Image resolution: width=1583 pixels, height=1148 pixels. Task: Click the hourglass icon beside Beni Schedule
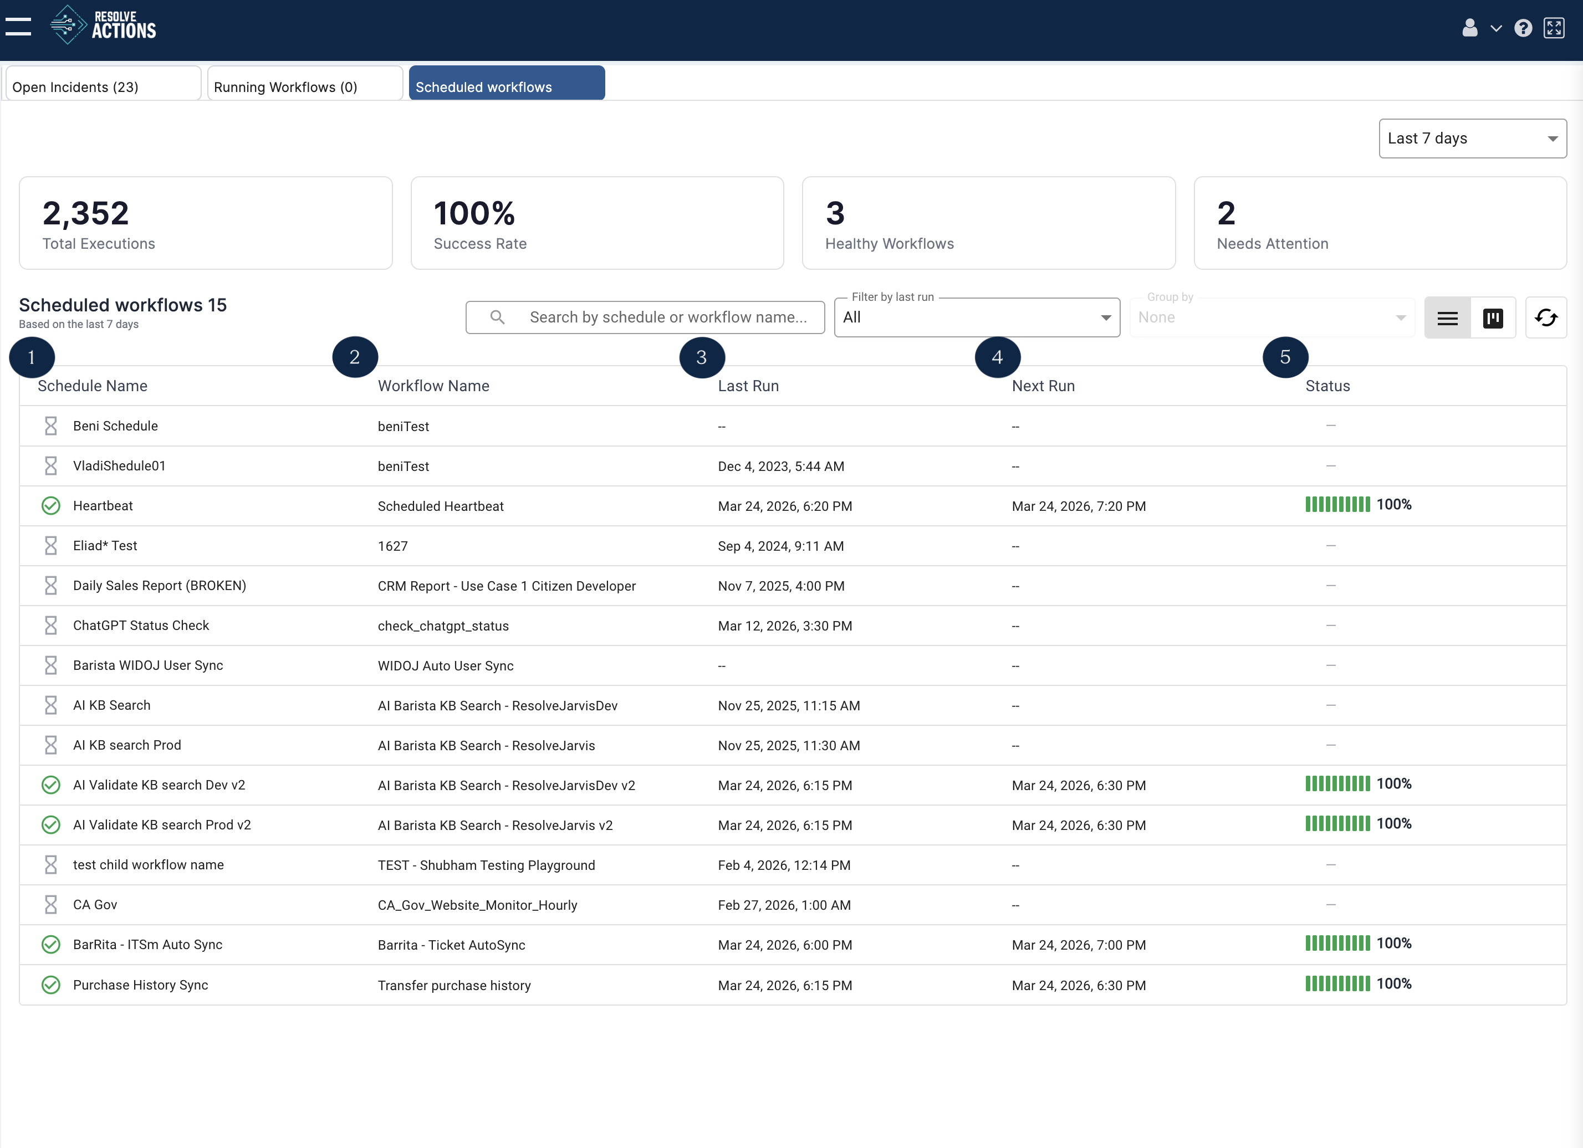[51, 426]
